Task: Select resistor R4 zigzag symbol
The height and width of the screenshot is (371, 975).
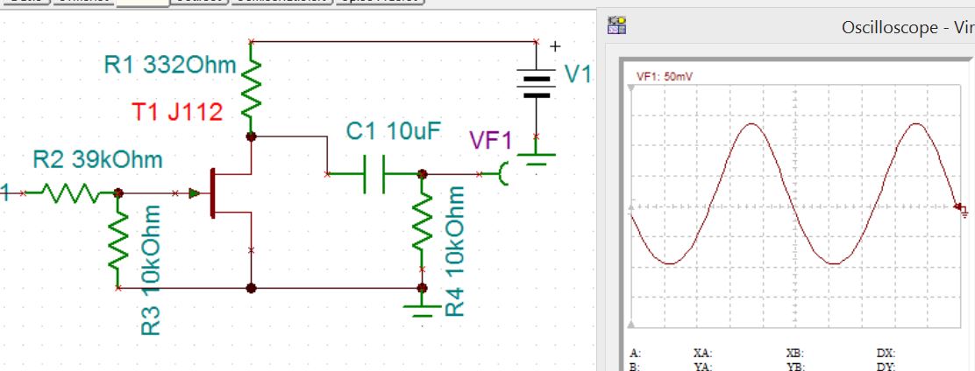Action: coord(422,221)
